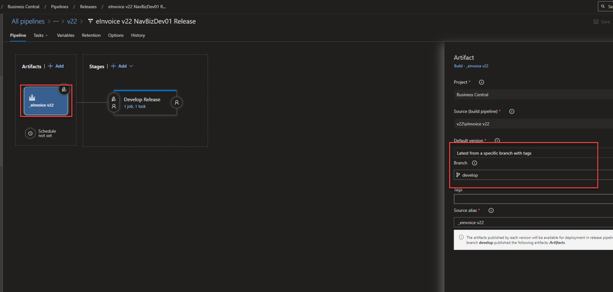Viewport: 613px width, 292px height.
Task: Open pre-deployment approvals person icon
Action: tap(114, 106)
